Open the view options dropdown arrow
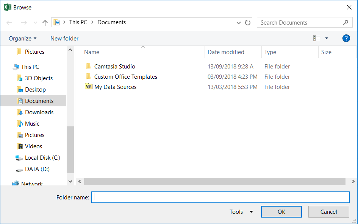 click(x=327, y=38)
